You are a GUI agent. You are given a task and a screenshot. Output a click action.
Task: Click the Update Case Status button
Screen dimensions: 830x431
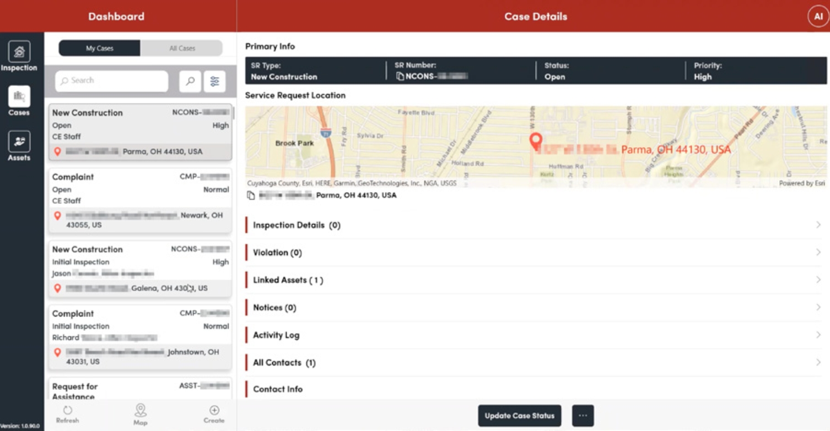[520, 416]
